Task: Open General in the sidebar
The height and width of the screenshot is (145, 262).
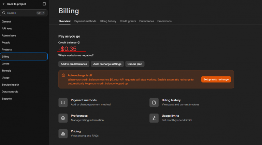Action: pos(6,21)
